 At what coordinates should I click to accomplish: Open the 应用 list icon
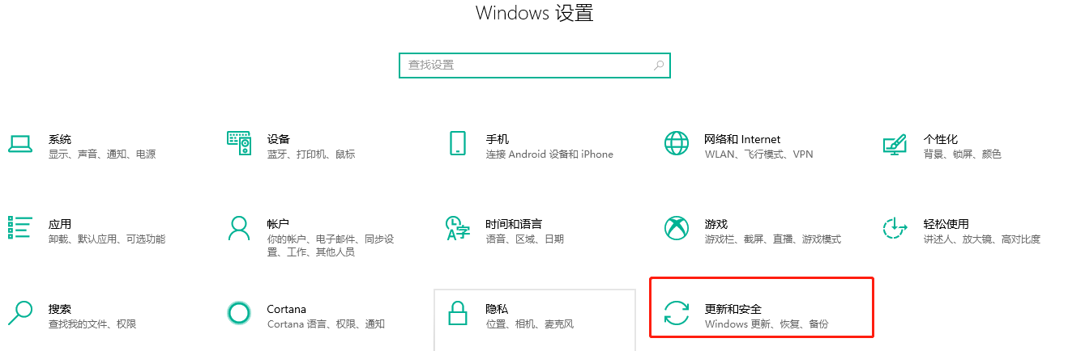(19, 227)
